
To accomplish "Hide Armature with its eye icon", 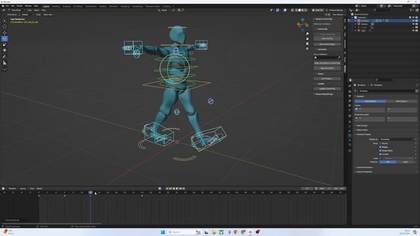I will (x=413, y=20).
